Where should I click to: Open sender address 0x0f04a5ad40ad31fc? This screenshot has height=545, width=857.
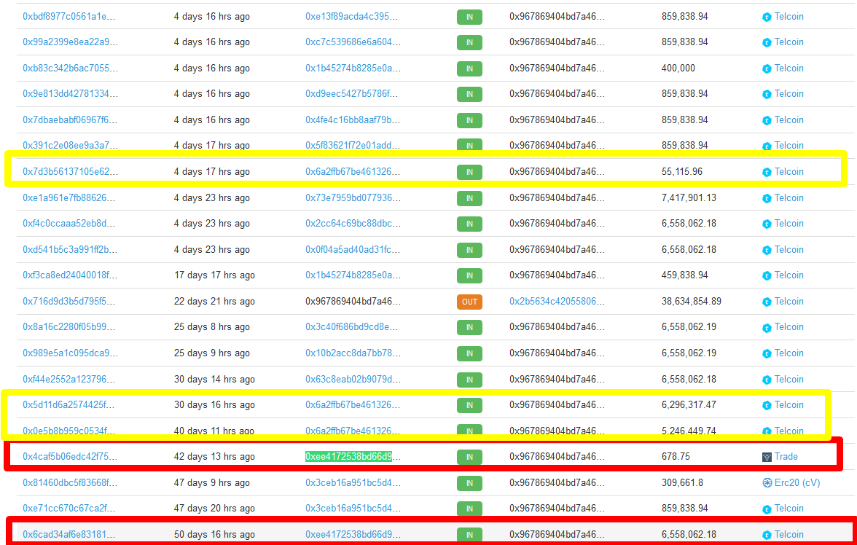(353, 250)
